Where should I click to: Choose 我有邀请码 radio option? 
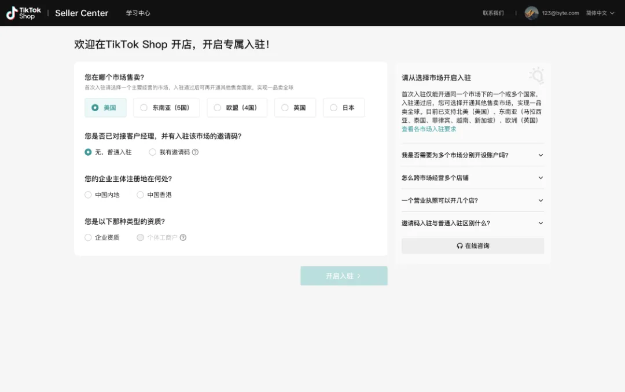tap(170, 152)
